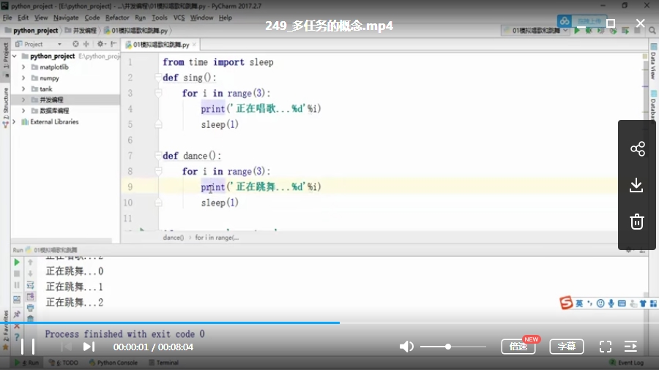
Task: Click the PyCharm toolbar search magnifier
Action: (652, 31)
